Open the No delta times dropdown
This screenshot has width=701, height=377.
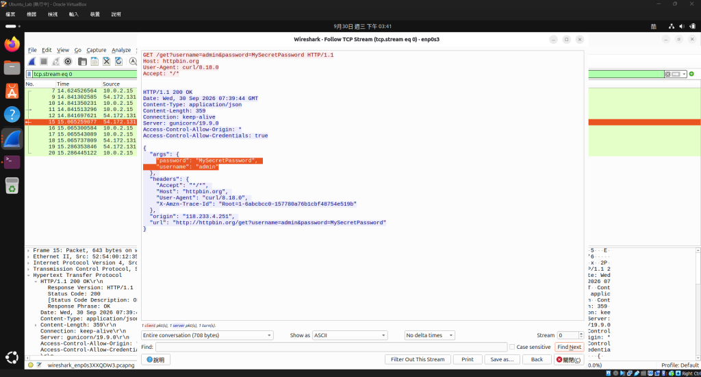pos(430,335)
